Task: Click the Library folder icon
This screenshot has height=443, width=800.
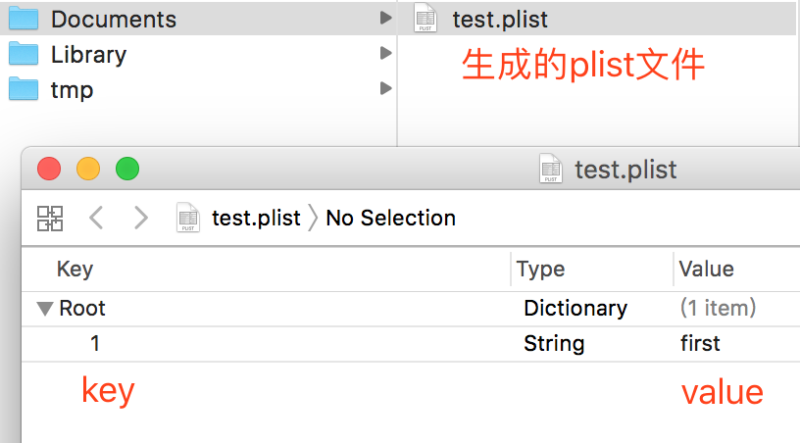Action: click(23, 54)
